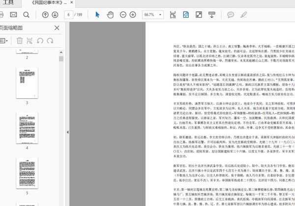The width and height of the screenshot is (295, 206).
Task: Switch to the 《民国纪事本末》 document tab
Action: [49, 2]
